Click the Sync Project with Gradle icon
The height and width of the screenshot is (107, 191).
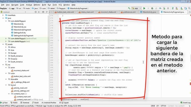tap(173, 8)
